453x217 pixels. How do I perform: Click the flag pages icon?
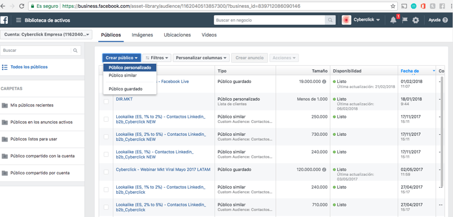click(404, 20)
